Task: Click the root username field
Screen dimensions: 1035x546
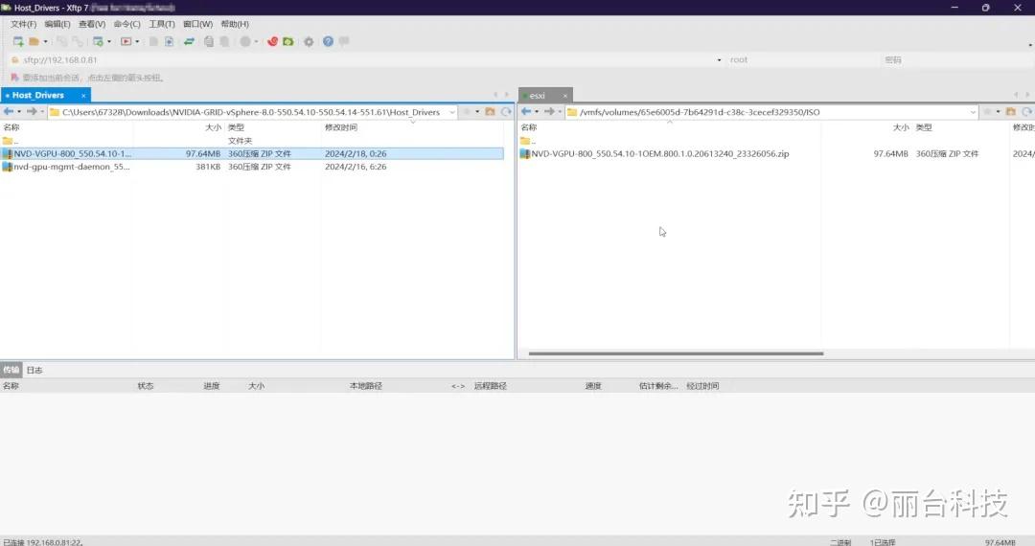Action: point(801,60)
